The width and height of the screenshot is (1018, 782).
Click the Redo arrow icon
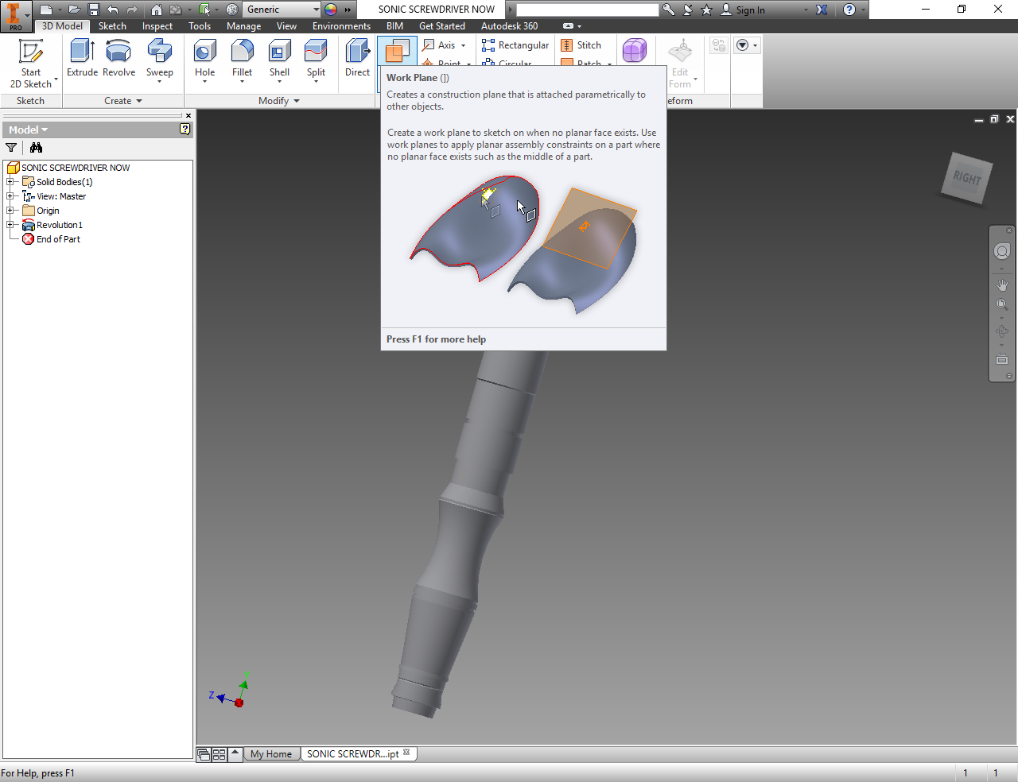pos(132,10)
